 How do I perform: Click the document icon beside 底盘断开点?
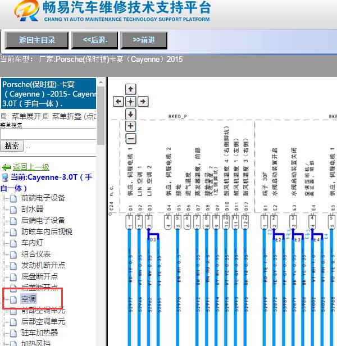click(x=13, y=277)
